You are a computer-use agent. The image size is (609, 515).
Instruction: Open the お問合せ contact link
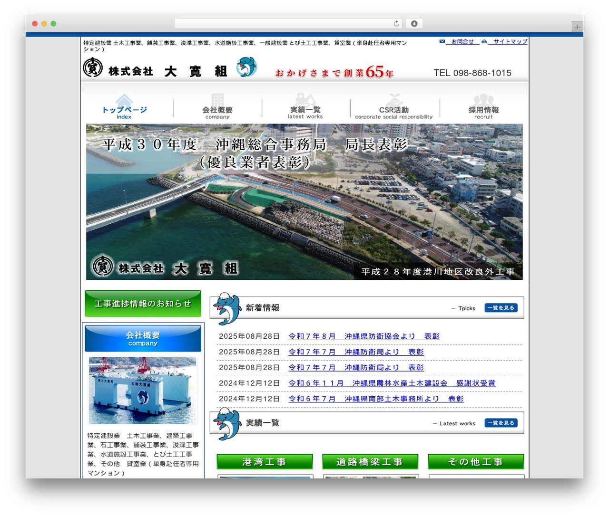[462, 41]
